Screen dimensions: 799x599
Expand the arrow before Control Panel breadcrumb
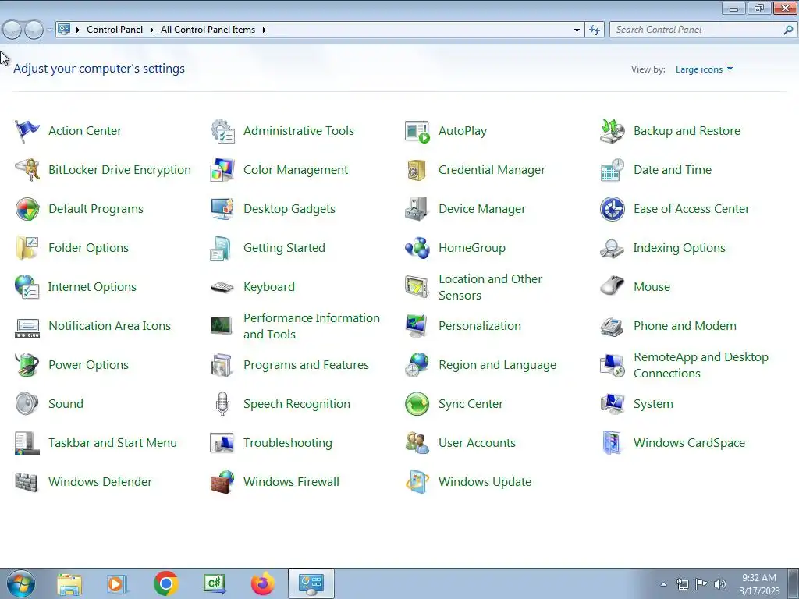[78, 30]
